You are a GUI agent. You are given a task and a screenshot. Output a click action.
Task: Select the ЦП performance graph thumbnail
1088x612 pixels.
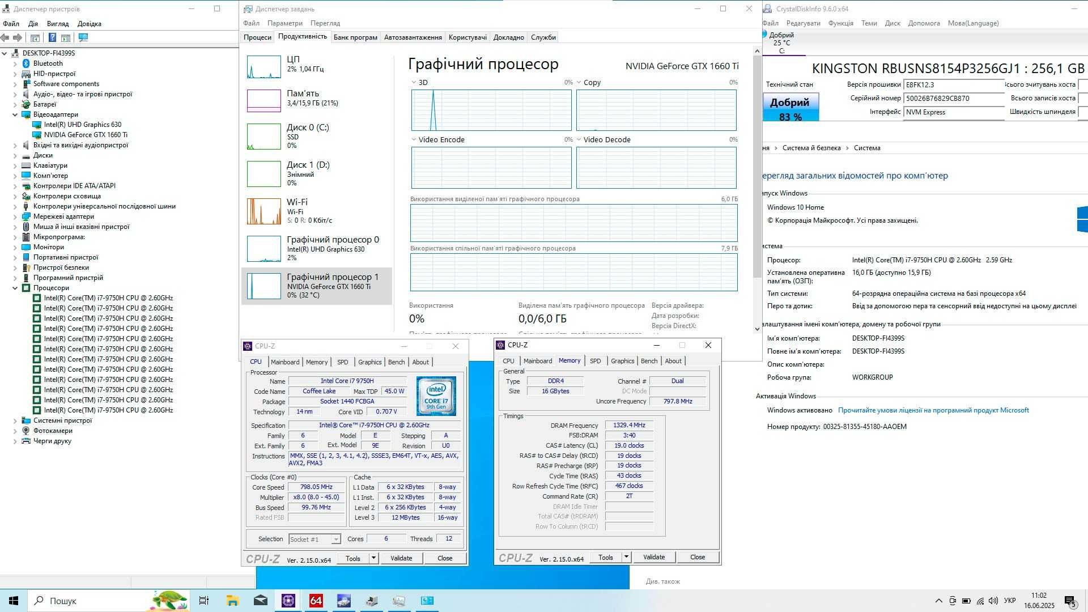coord(264,67)
